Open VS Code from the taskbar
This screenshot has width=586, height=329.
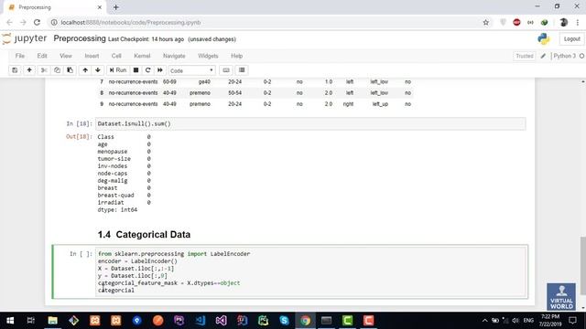pos(200,321)
